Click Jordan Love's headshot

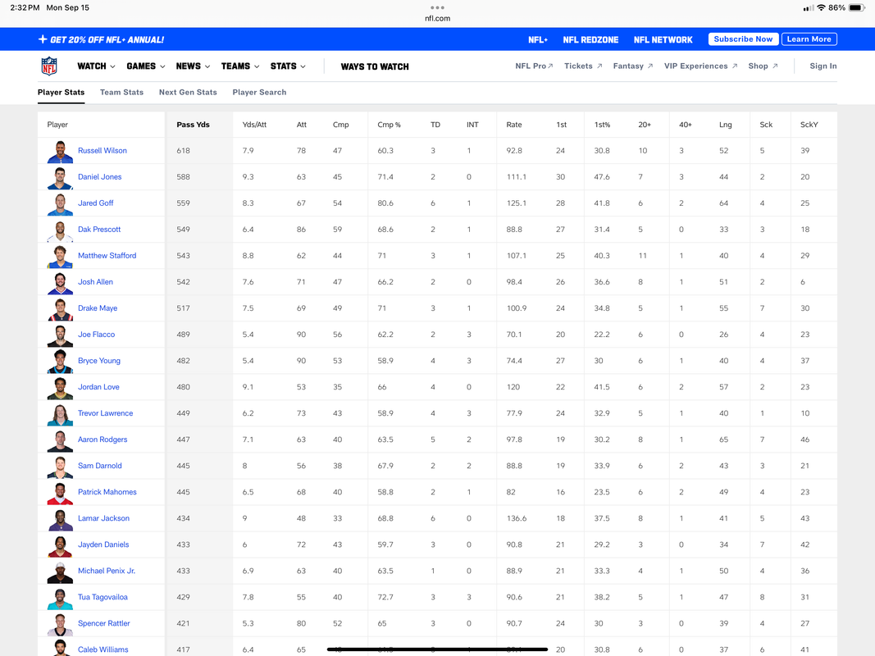(60, 387)
